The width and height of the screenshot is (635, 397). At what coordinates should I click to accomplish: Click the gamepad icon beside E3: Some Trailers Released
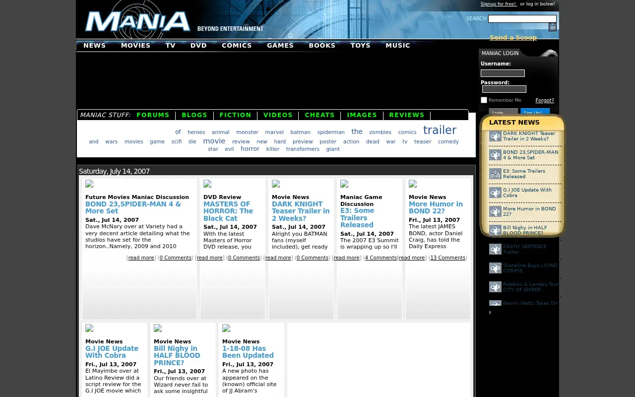coord(495,174)
